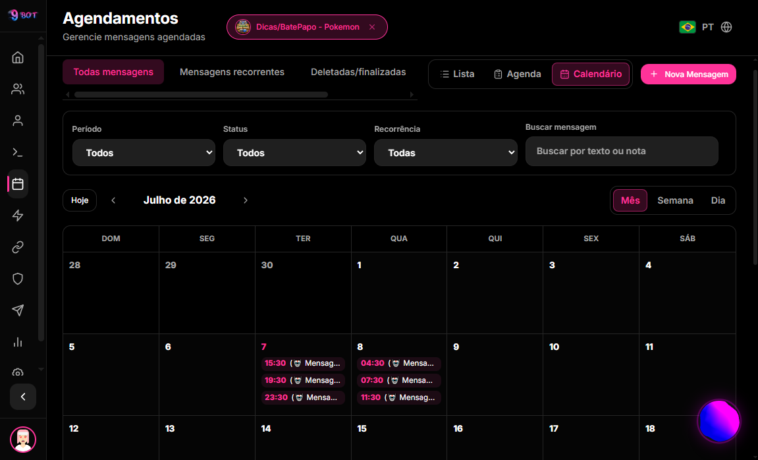
Task: Click the Agendamentos page title
Action: pos(121,18)
